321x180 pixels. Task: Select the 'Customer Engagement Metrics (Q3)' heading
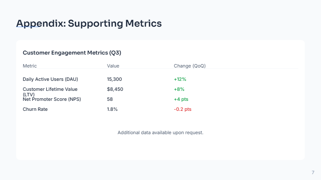click(x=72, y=53)
